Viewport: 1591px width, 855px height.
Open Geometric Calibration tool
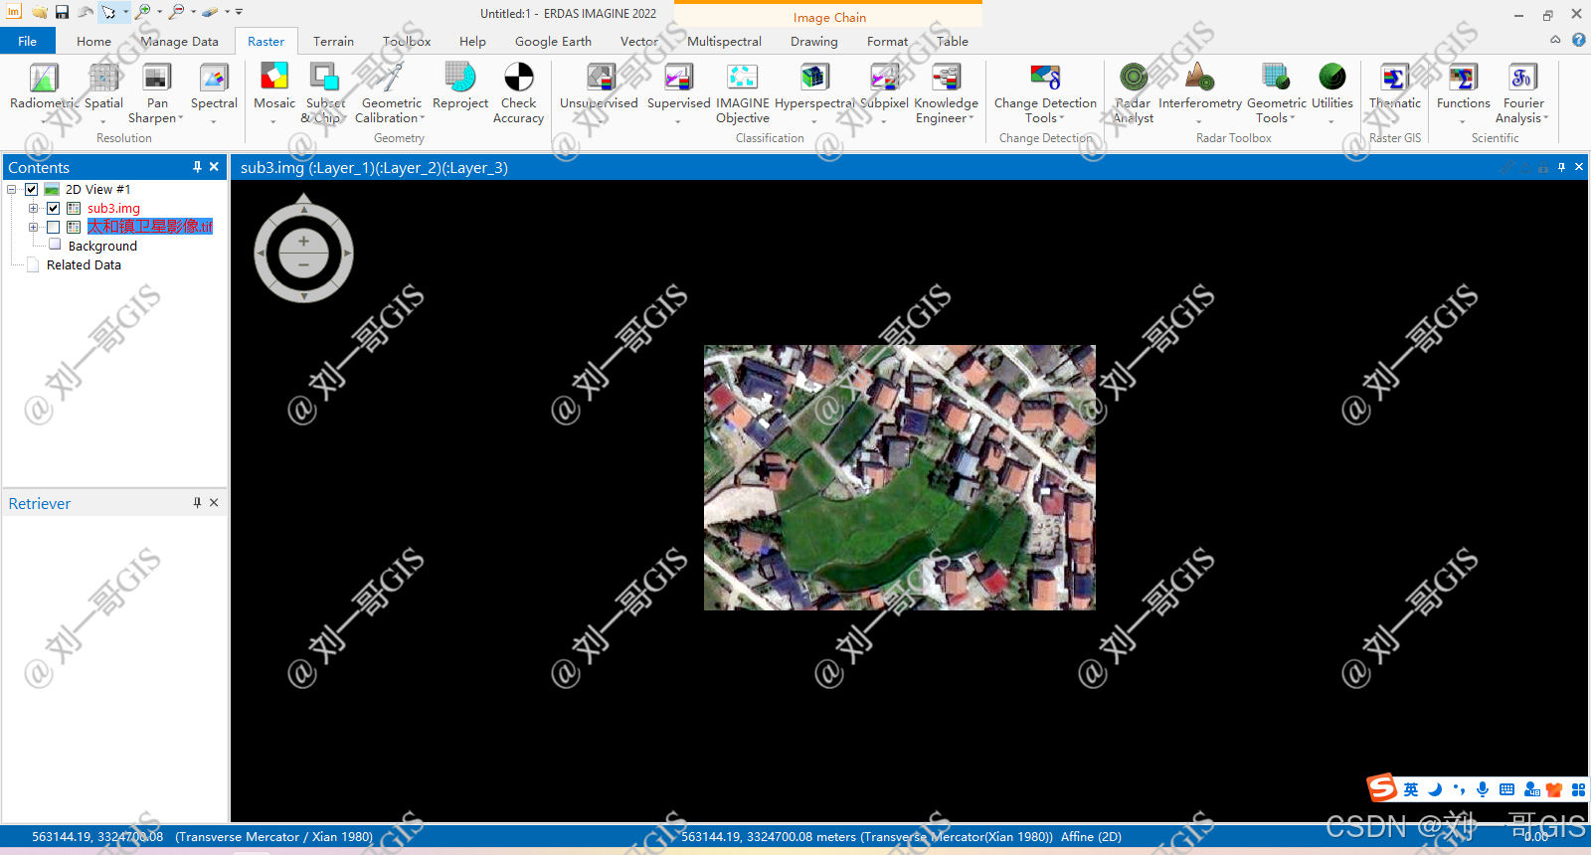[391, 91]
